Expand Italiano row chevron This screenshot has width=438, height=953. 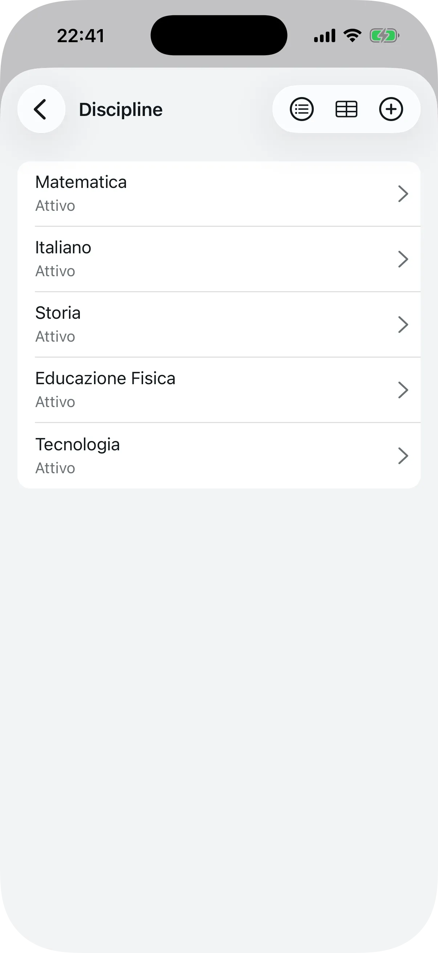[403, 259]
